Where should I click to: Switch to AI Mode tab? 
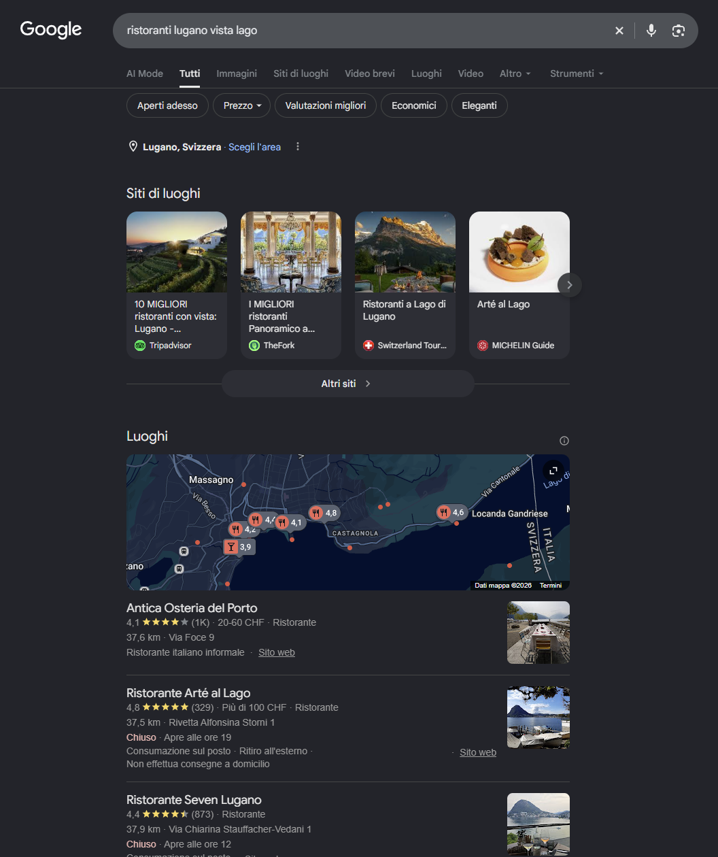(x=145, y=73)
